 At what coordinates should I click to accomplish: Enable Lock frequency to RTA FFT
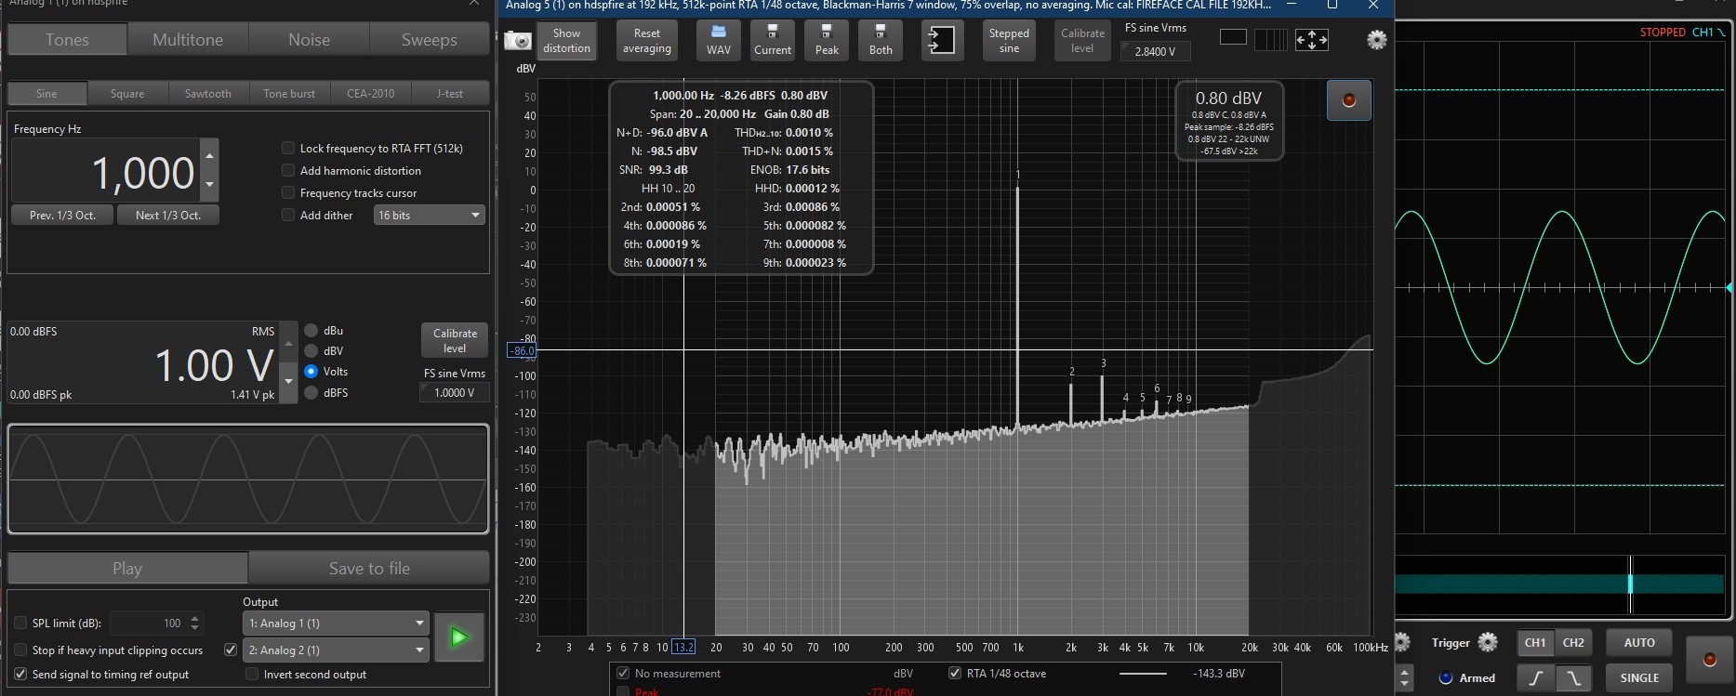tap(288, 148)
